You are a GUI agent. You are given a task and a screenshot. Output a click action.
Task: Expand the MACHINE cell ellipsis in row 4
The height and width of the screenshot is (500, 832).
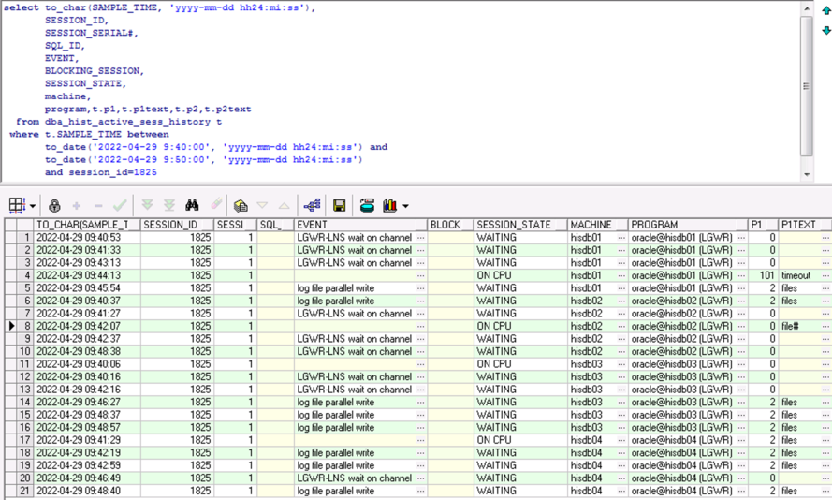620,276
